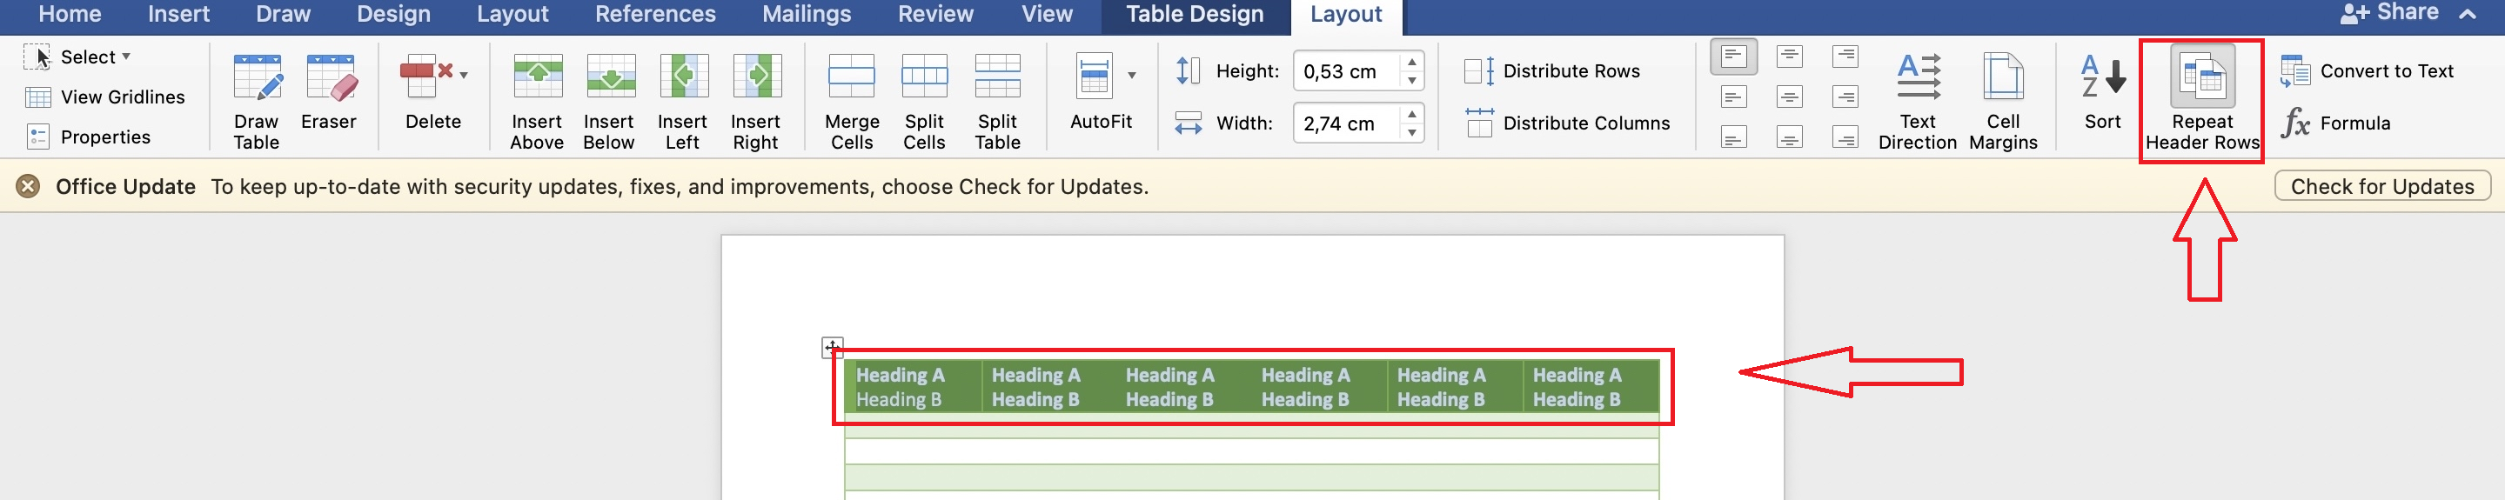Click Check for Updates button
This screenshot has height=500, width=2505.
(2382, 186)
